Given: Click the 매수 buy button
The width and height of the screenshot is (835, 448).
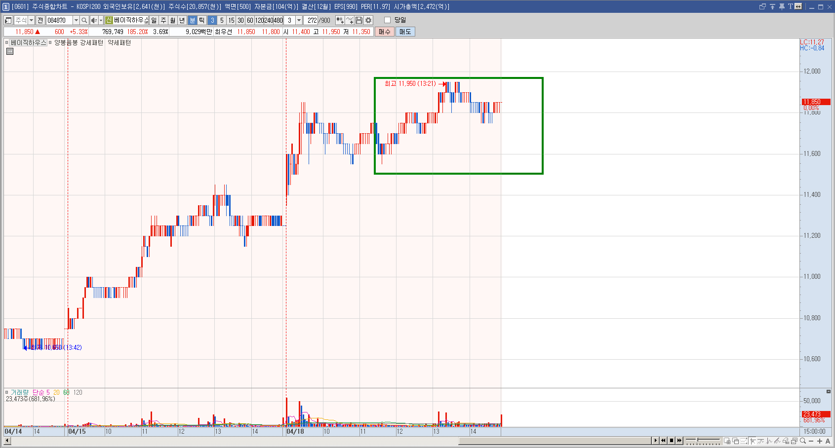Looking at the screenshot, I should click(x=385, y=32).
